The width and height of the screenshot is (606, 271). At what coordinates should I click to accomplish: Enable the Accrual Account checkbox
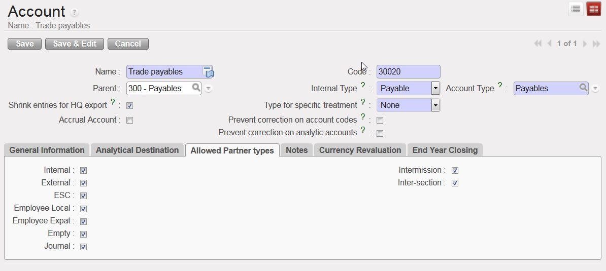pos(130,121)
